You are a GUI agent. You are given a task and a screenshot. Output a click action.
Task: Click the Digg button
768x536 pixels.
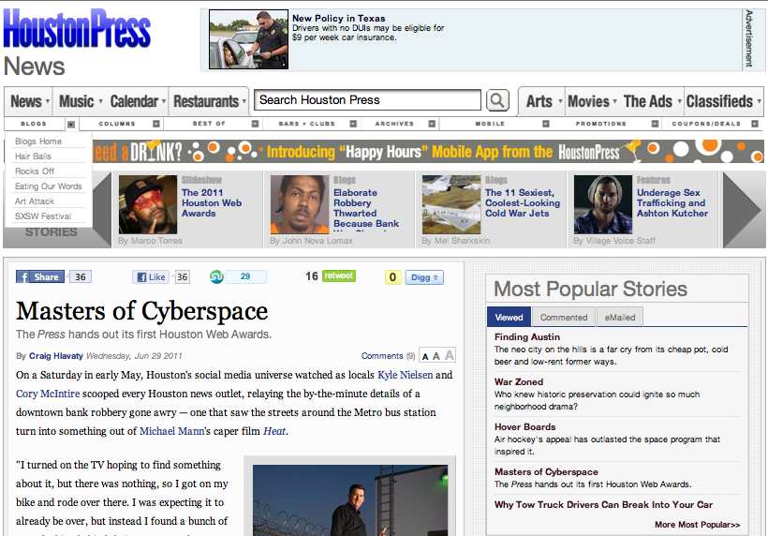(x=424, y=277)
